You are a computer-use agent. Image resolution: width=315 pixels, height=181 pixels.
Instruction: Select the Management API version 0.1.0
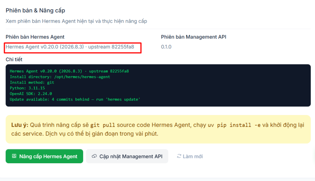[166, 47]
